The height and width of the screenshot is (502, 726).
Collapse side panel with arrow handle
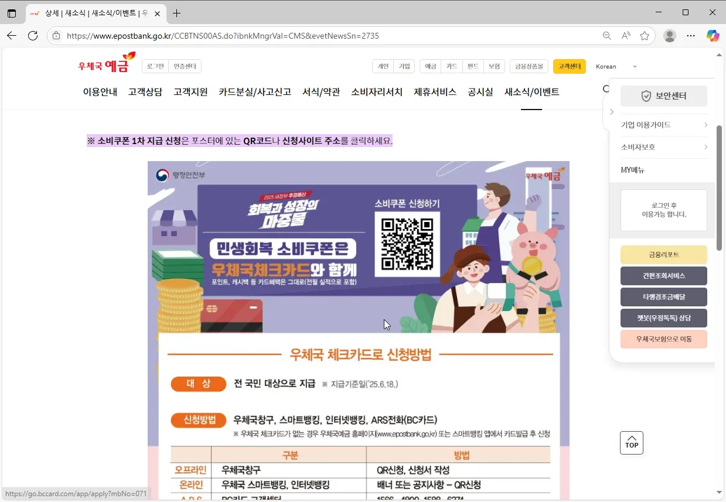(612, 112)
